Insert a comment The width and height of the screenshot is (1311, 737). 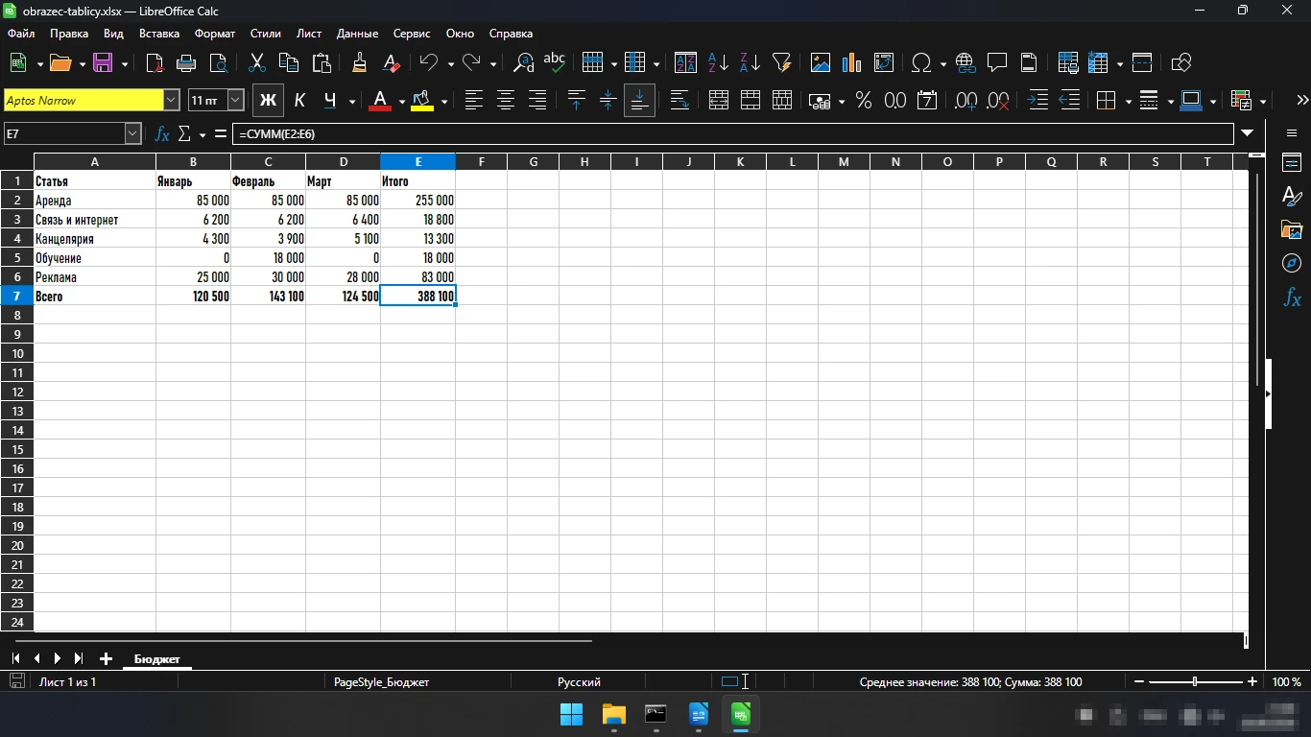(997, 63)
